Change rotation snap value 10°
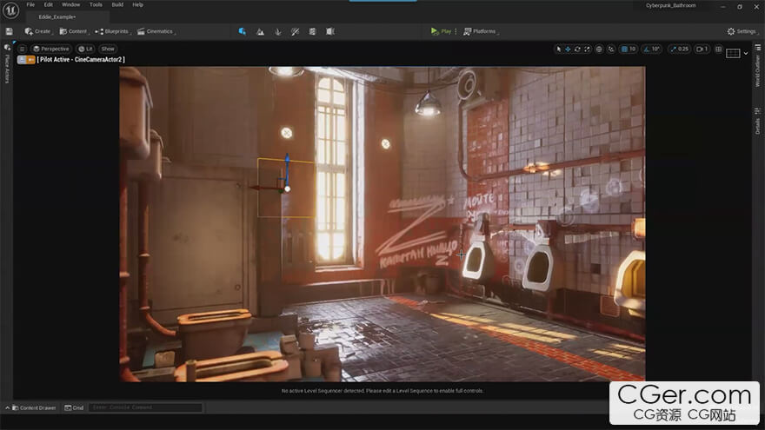Image resolution: width=765 pixels, height=430 pixels. (655, 50)
